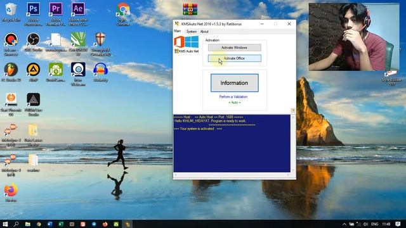
Task: Click the Perform a Validation link
Action: click(x=233, y=97)
